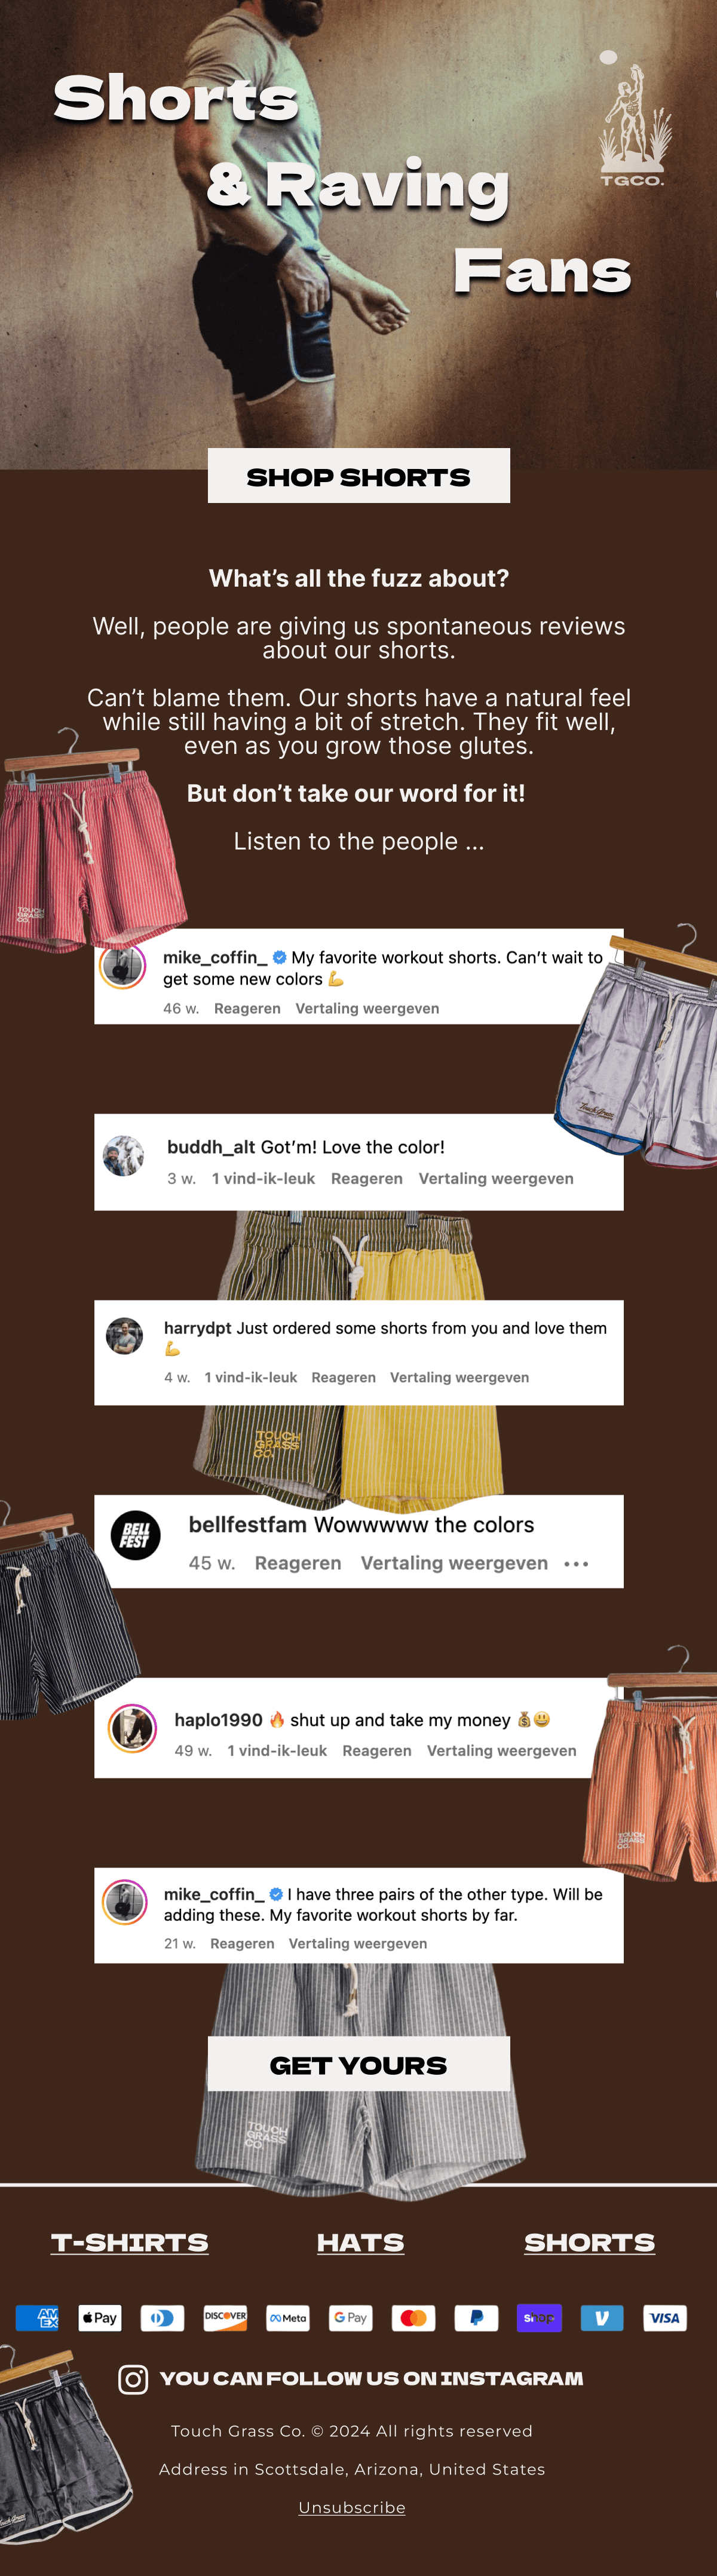Viewport: 717px width, 2576px height.
Task: Click the Apple Pay payment icon
Action: (x=100, y=2318)
